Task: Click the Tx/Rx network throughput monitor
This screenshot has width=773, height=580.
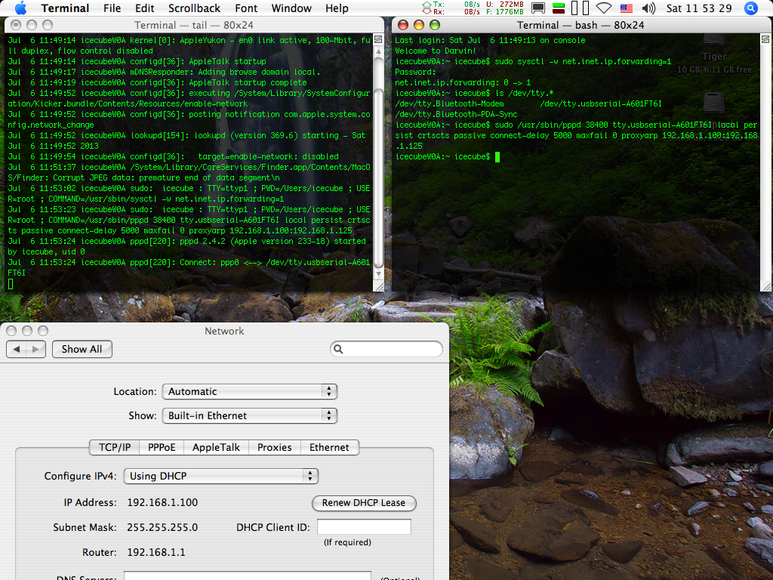Action: point(451,8)
